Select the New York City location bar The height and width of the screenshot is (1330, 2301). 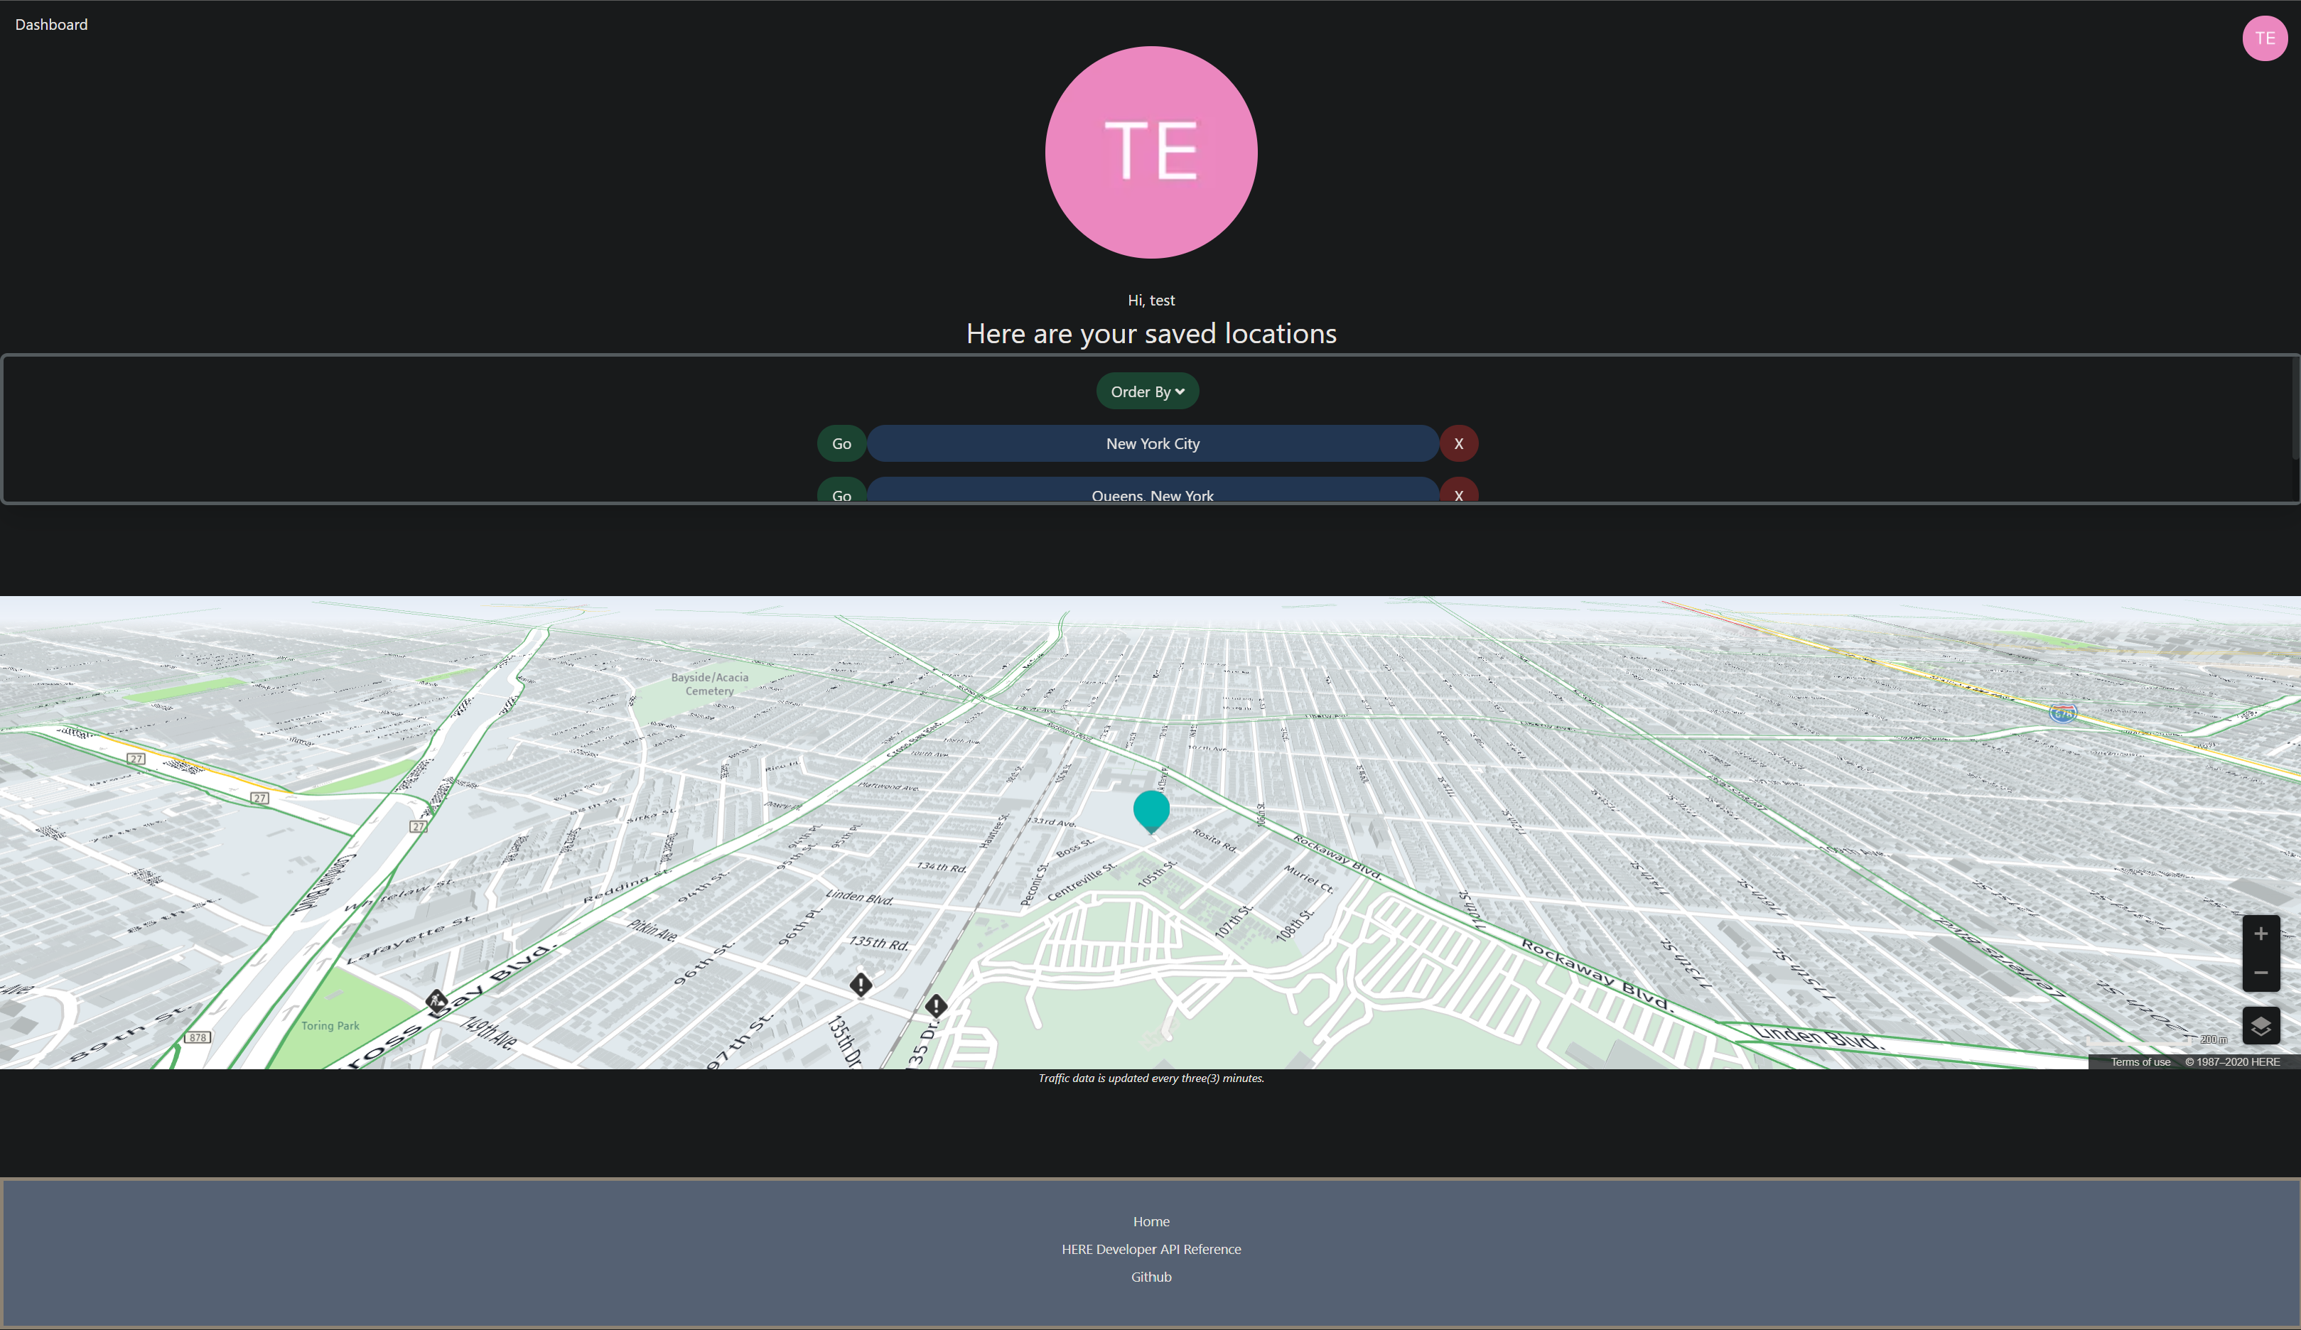coord(1153,443)
